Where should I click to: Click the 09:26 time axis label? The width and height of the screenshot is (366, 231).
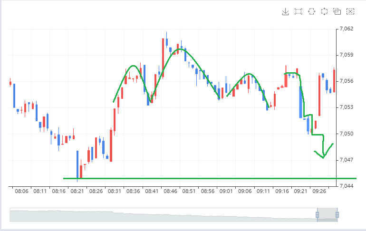[x=319, y=192]
